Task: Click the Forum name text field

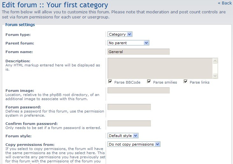Action: tap(138, 51)
